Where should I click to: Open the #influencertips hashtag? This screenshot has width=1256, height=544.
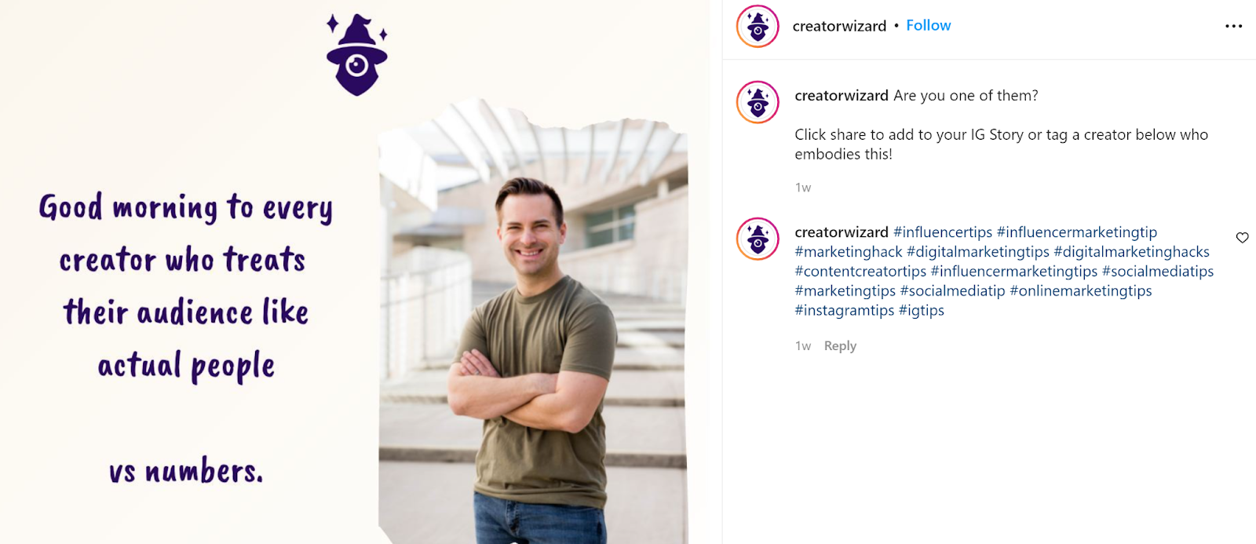[x=943, y=232]
